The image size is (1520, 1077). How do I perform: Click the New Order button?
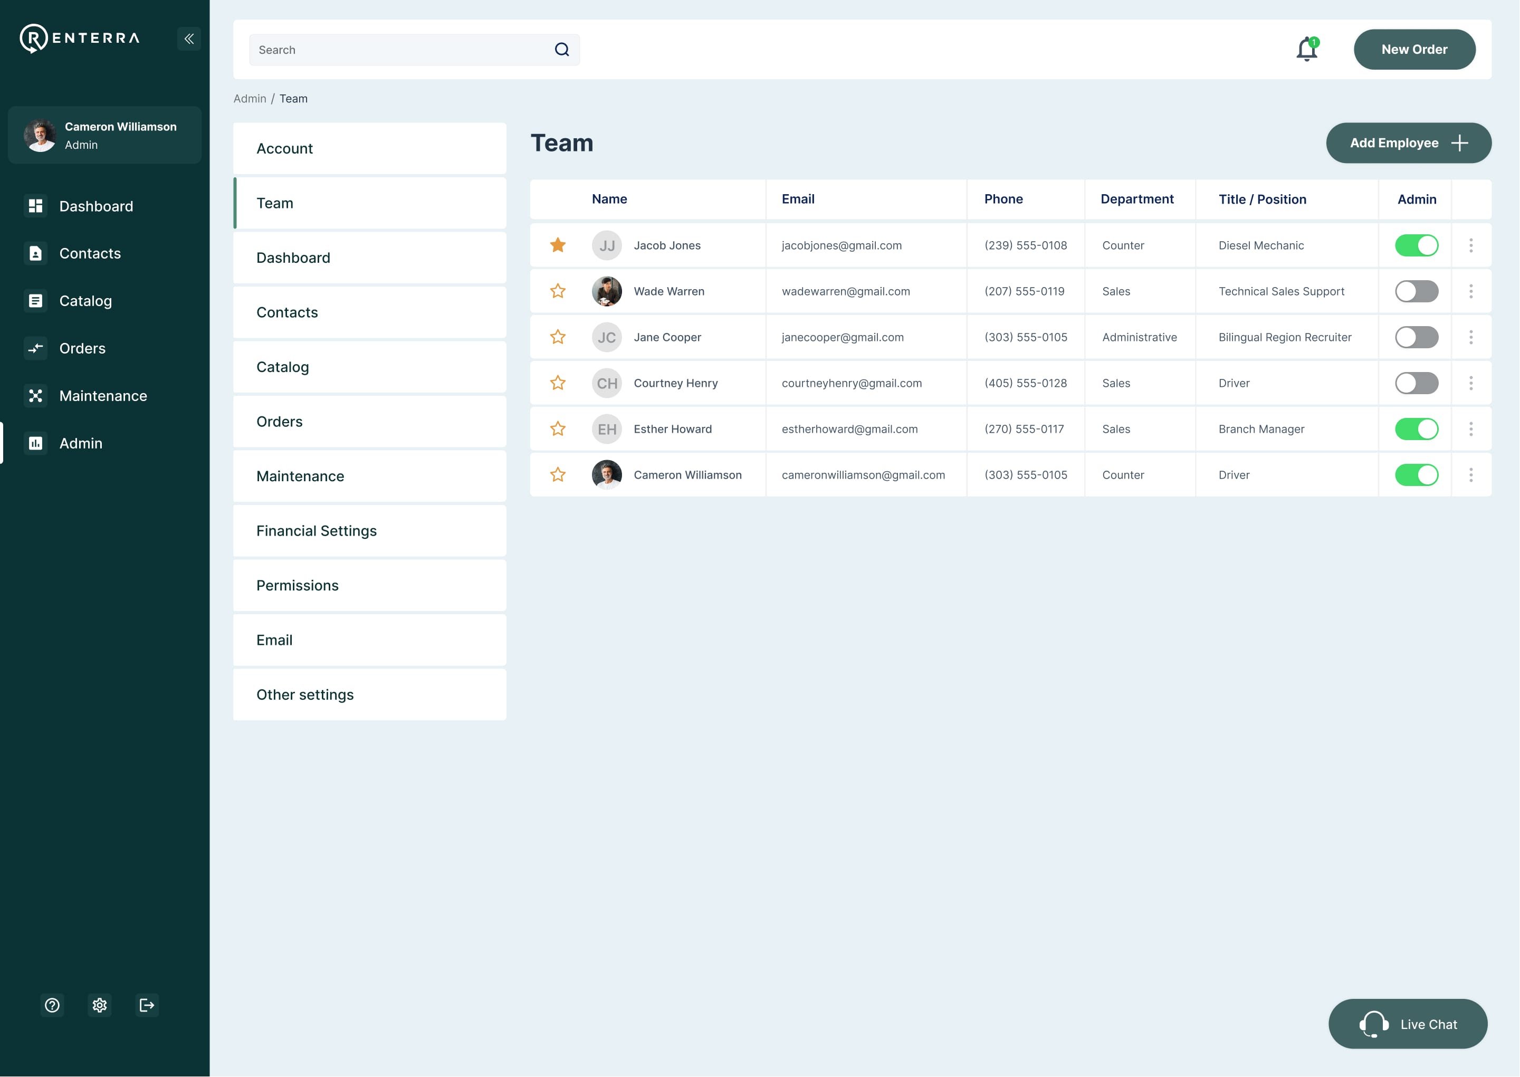pos(1414,50)
